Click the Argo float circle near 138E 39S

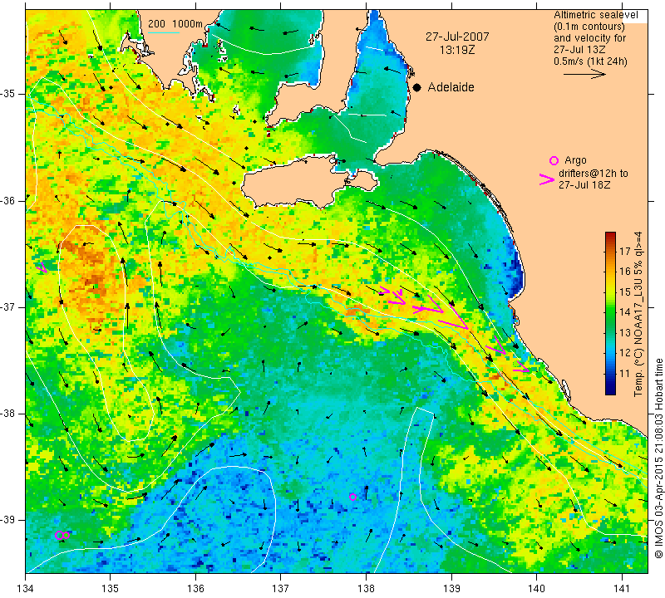pos(352,497)
